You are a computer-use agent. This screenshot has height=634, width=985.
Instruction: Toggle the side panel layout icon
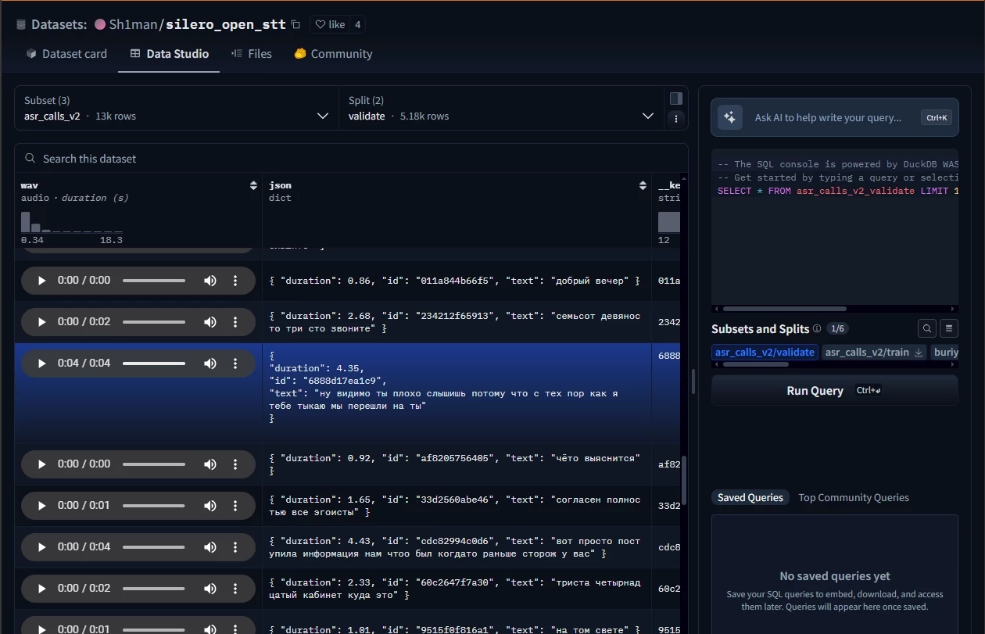[x=676, y=99]
